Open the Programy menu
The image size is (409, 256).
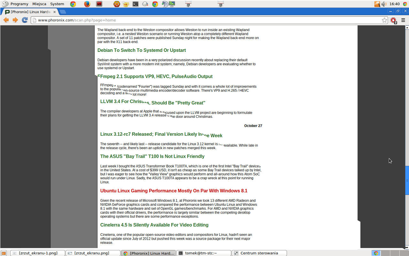[x=19, y=4]
